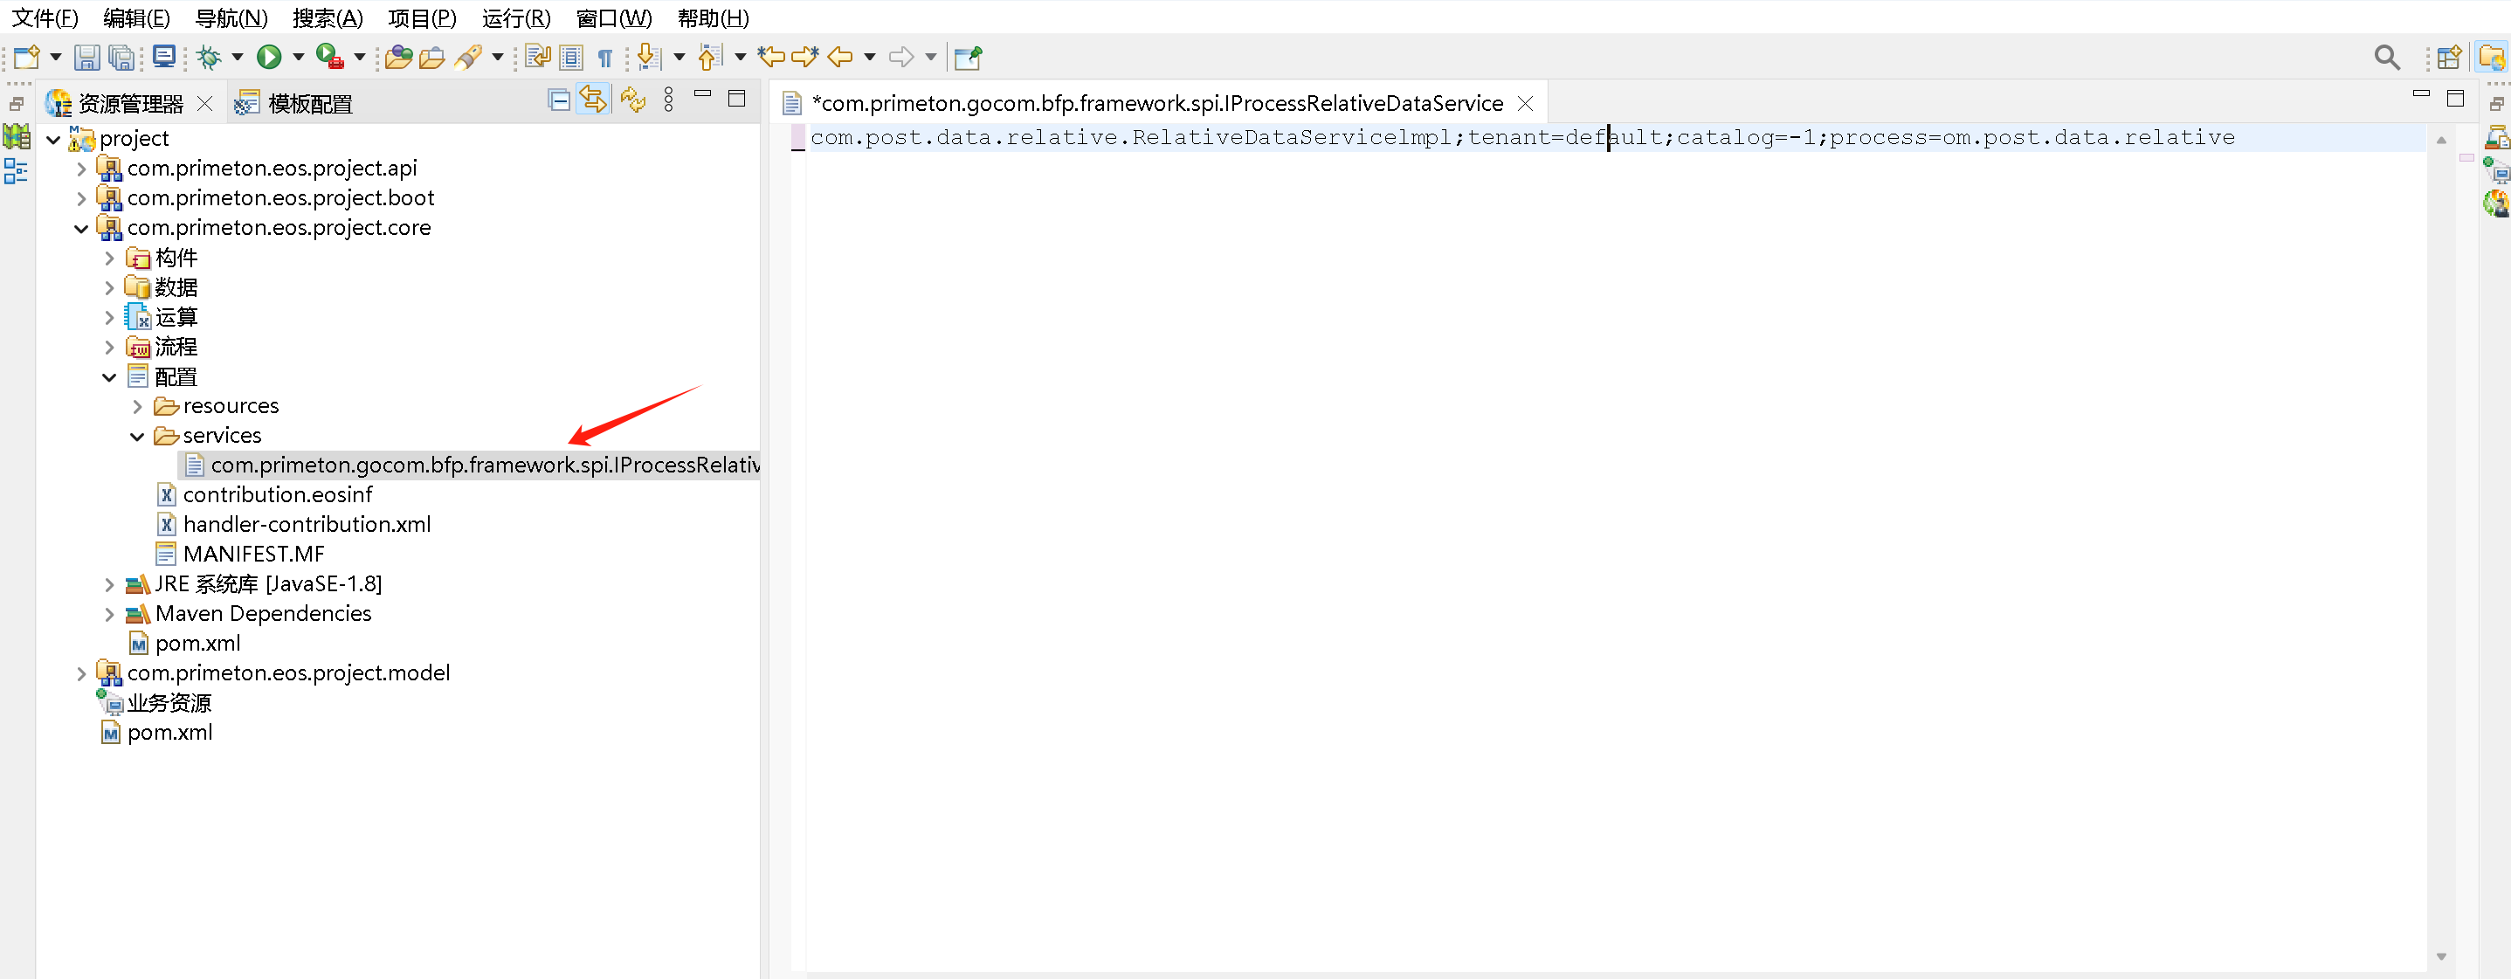Toggle block selection mode icon

[x=571, y=58]
